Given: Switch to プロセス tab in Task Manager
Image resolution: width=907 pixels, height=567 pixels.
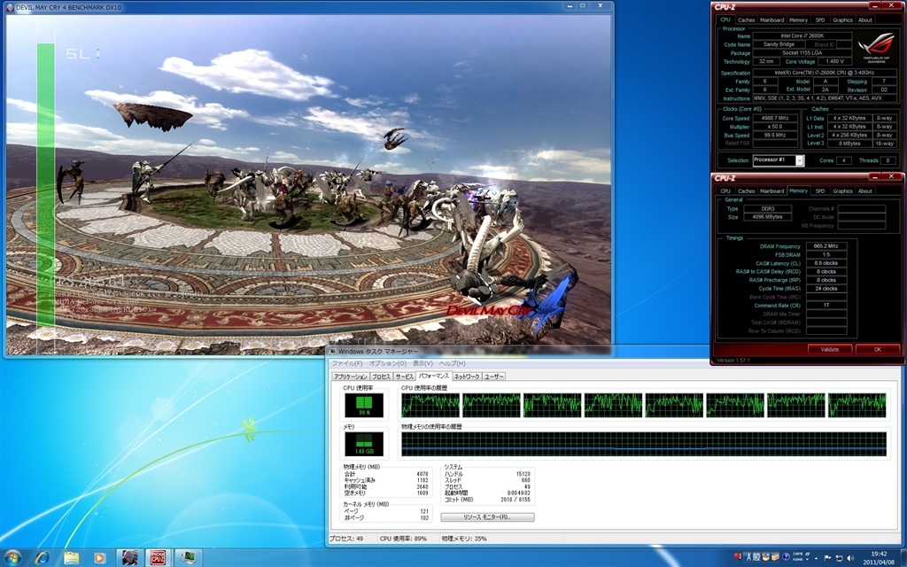Looking at the screenshot, I should tap(381, 377).
